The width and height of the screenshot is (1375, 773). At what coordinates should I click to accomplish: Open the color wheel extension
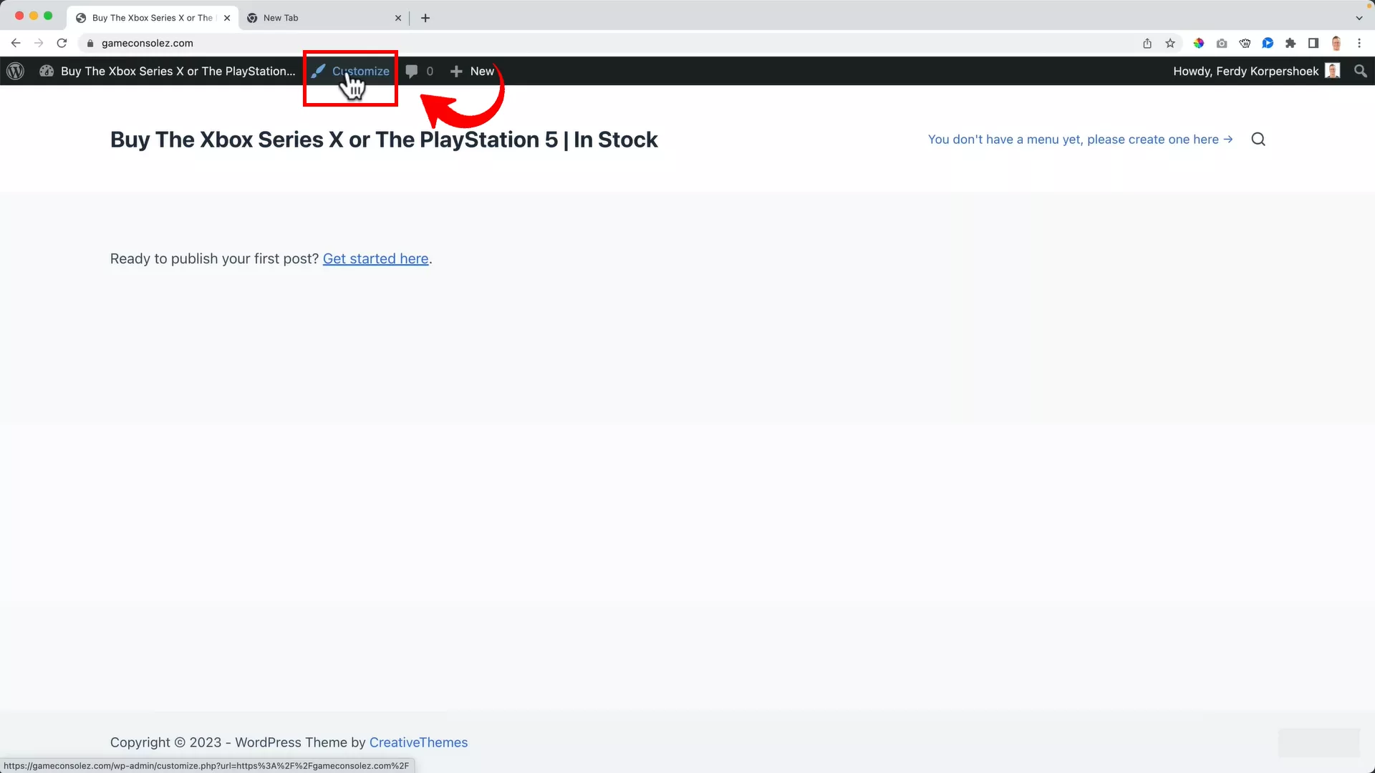(x=1199, y=44)
